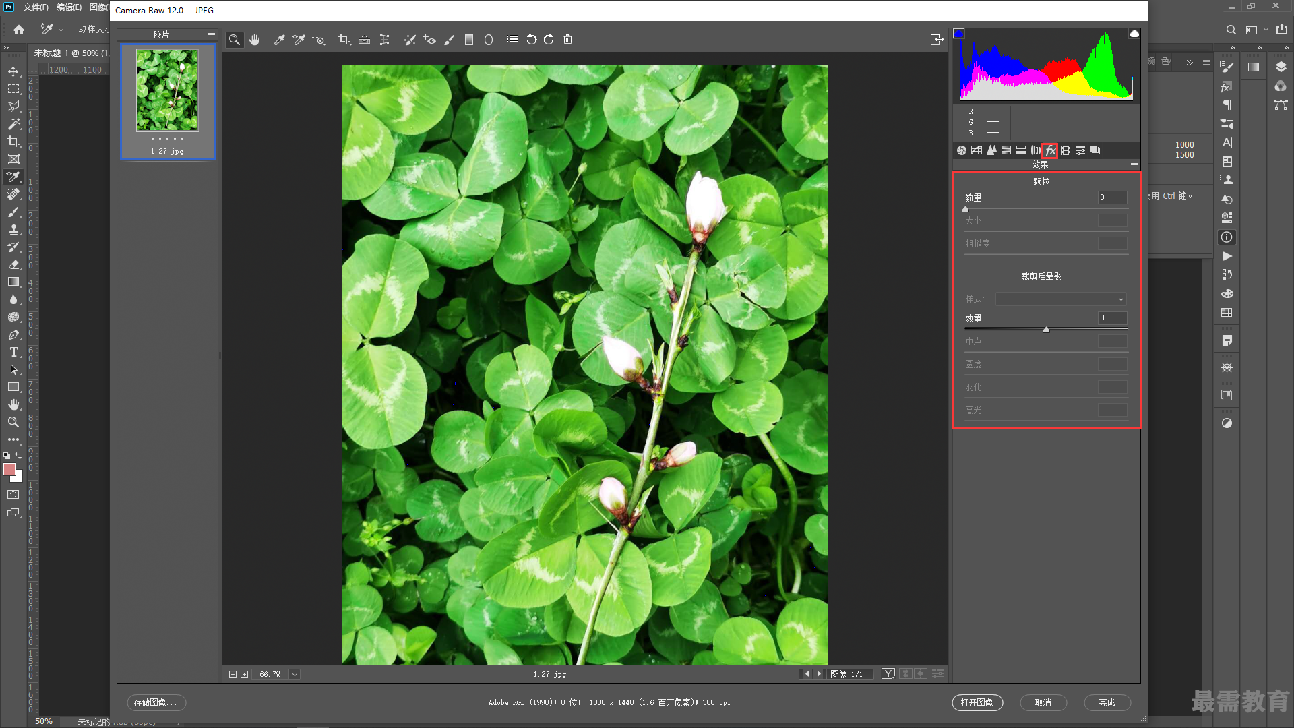
Task: Select the Zoom tool in Camera Raw toolbar
Action: point(234,40)
